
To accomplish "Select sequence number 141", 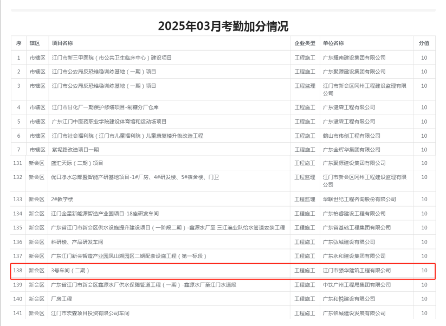I will (x=18, y=313).
